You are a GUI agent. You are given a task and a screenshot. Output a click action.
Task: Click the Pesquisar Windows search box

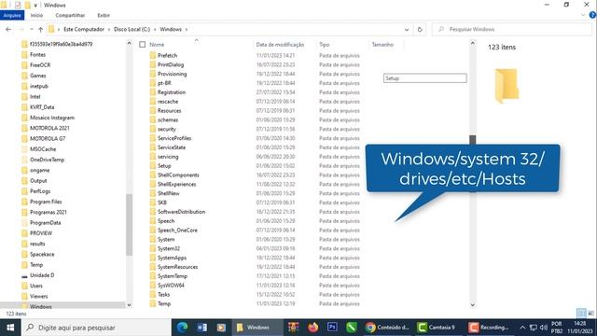[512, 29]
